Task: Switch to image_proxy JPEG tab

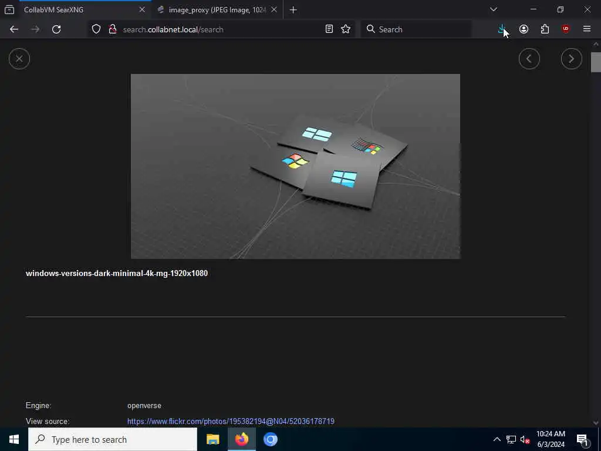Action: click(x=217, y=10)
